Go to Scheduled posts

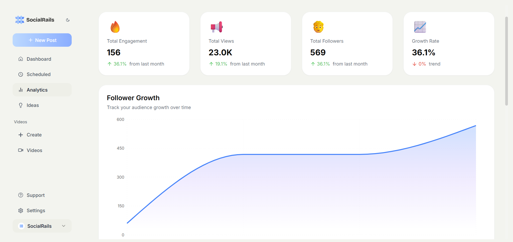click(x=38, y=74)
